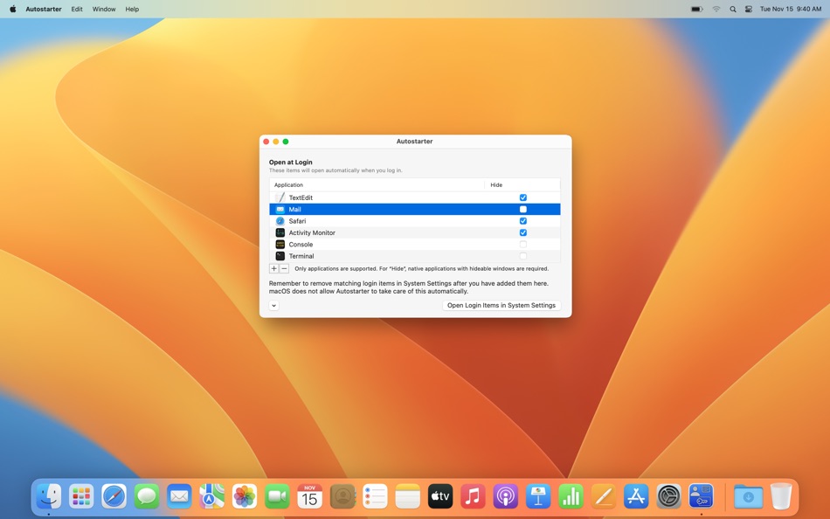Open App Store from the Dock

[x=636, y=497]
